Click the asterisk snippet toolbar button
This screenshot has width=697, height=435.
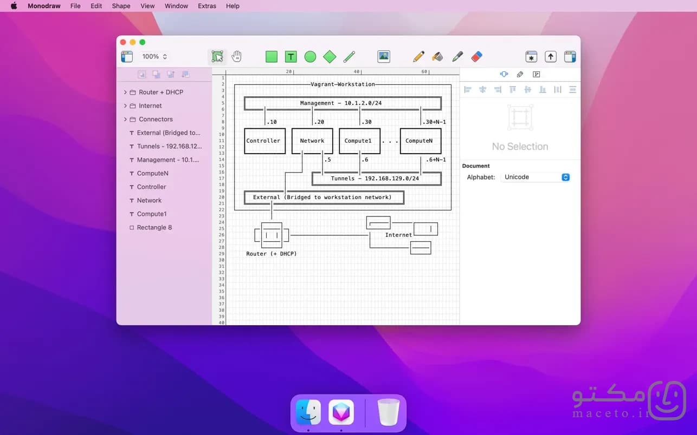(531, 56)
